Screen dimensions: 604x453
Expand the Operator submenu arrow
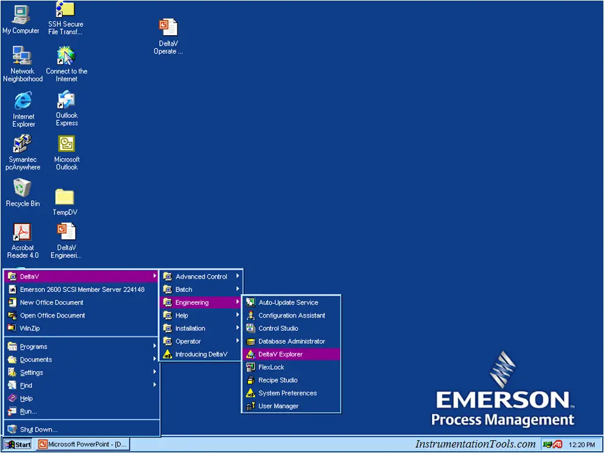click(x=237, y=341)
